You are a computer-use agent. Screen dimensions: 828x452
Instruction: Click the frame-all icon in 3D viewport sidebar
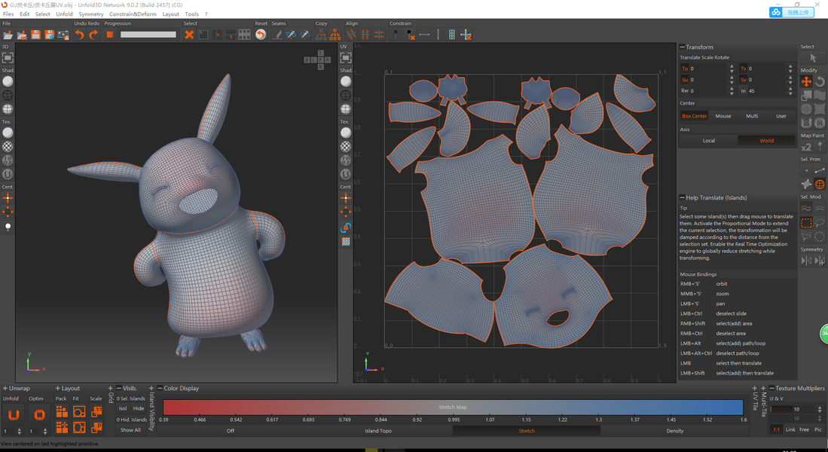click(8, 57)
